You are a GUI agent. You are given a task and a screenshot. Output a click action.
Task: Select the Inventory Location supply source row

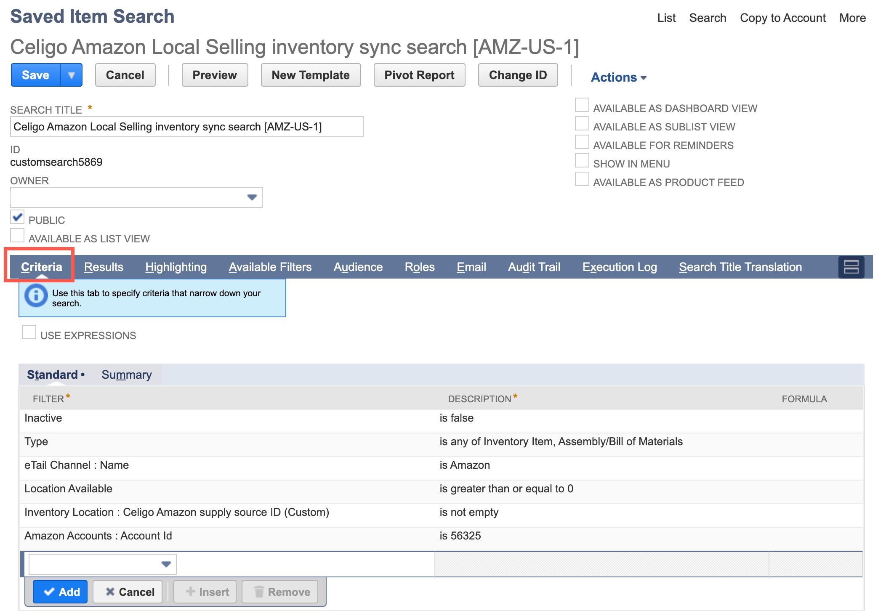pyautogui.click(x=441, y=515)
